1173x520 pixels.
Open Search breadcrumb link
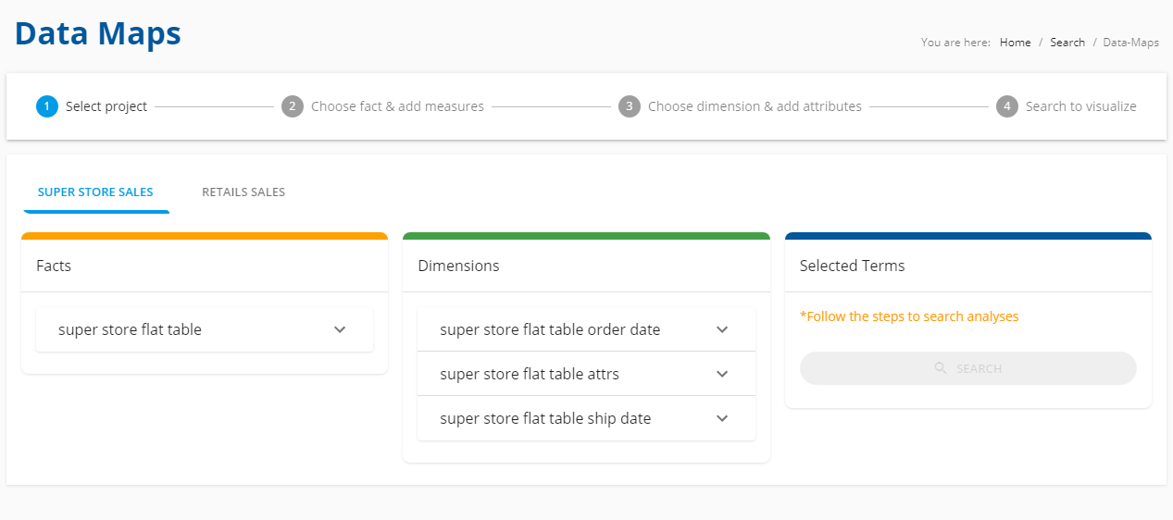[1067, 43]
